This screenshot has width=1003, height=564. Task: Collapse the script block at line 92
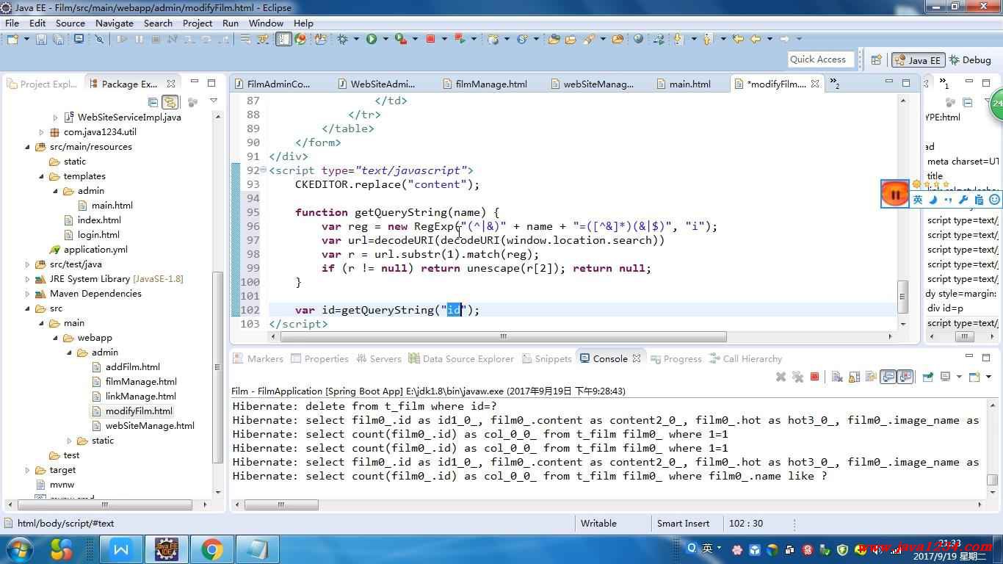[x=264, y=170]
